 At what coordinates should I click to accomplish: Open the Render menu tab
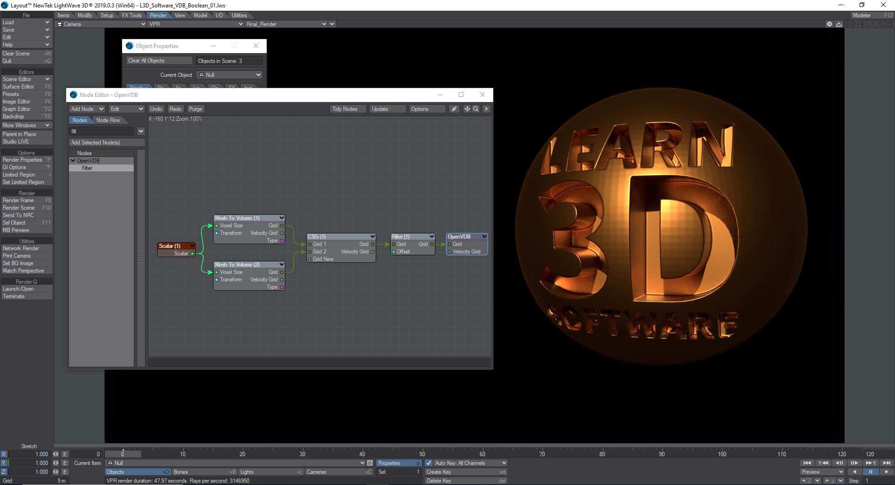[158, 15]
